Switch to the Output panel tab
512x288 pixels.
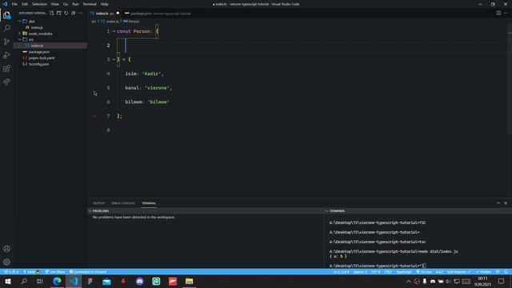(99, 203)
